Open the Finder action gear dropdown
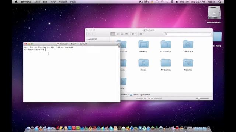236x132 pixels. 133,34
